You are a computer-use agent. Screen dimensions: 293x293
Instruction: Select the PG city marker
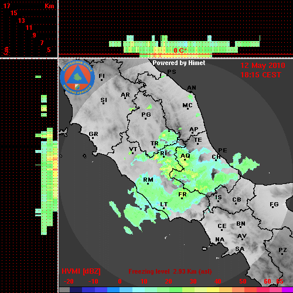pyautogui.click(x=146, y=115)
